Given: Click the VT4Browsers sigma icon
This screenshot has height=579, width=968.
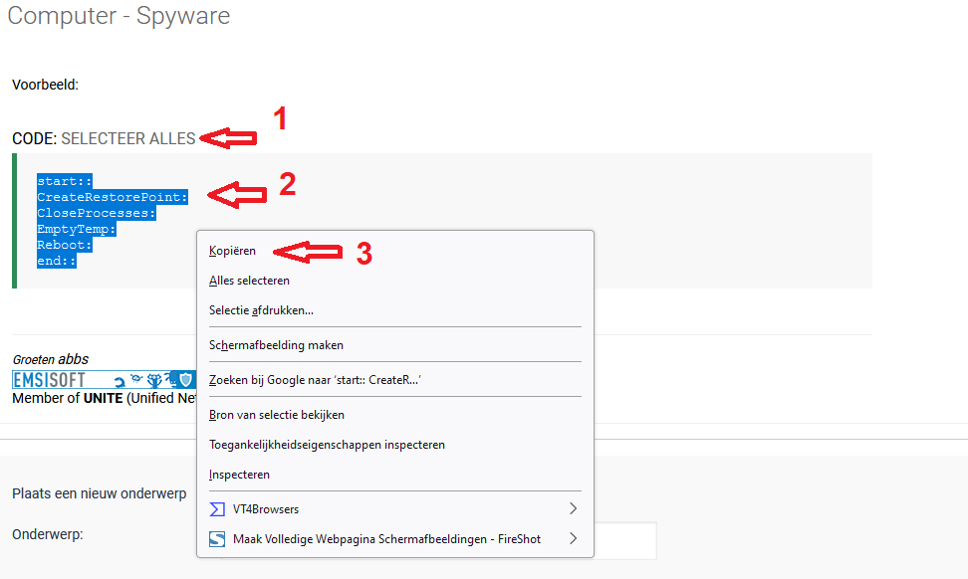Looking at the screenshot, I should (x=217, y=509).
